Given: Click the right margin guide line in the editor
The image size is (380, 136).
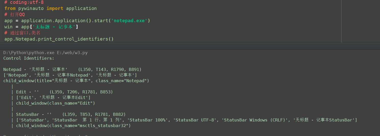Looking at the screenshot, I should [x=341, y=21].
